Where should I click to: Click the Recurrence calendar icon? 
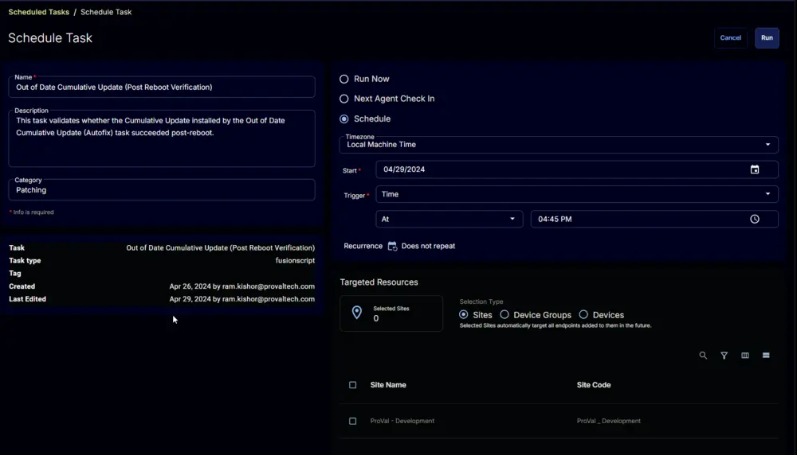[x=392, y=246]
